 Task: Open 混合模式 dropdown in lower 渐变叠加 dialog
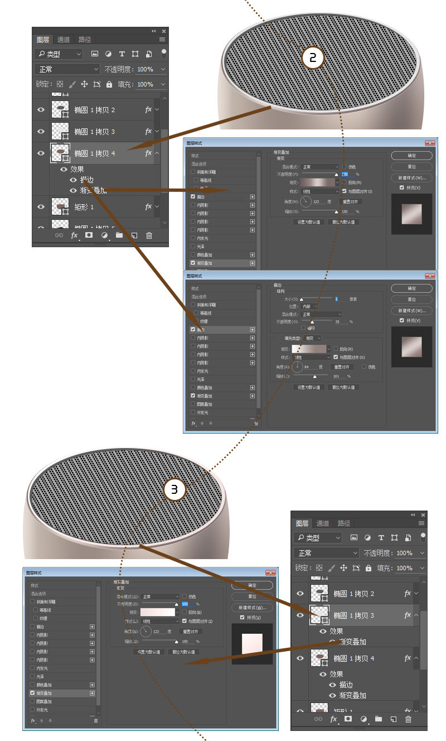[161, 596]
